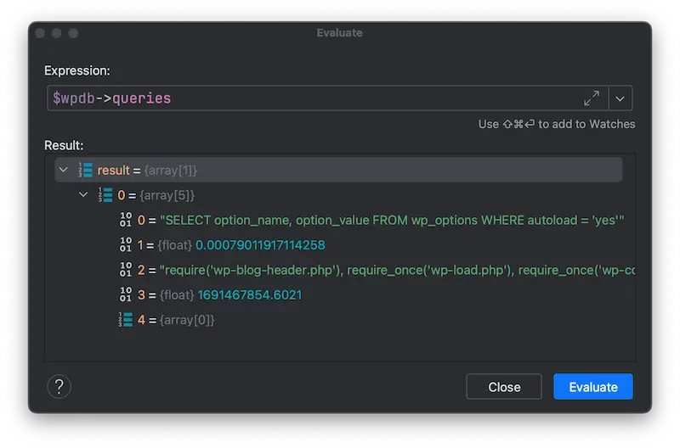Click the binary icon of the 0.00079 float row
This screenshot has height=448, width=680.
coord(125,244)
